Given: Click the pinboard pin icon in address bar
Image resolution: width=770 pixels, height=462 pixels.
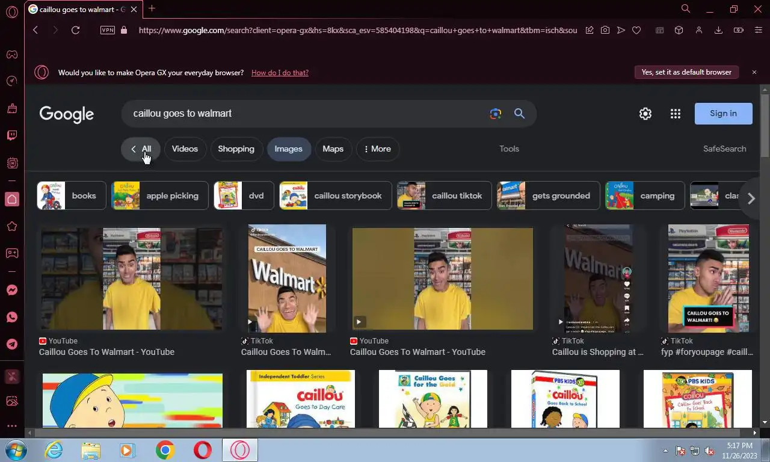Looking at the screenshot, I should click(590, 30).
